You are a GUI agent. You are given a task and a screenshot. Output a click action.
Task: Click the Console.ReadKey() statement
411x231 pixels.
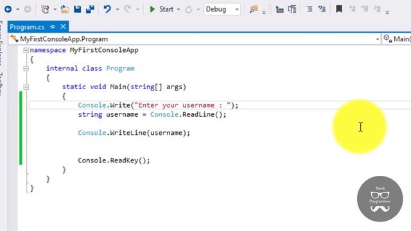[x=114, y=160]
